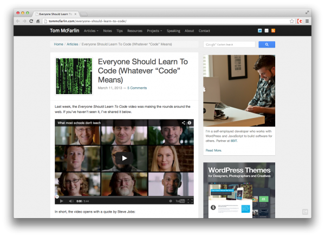The height and width of the screenshot is (237, 325).
Task: Open video settings gear icon
Action: point(171,201)
